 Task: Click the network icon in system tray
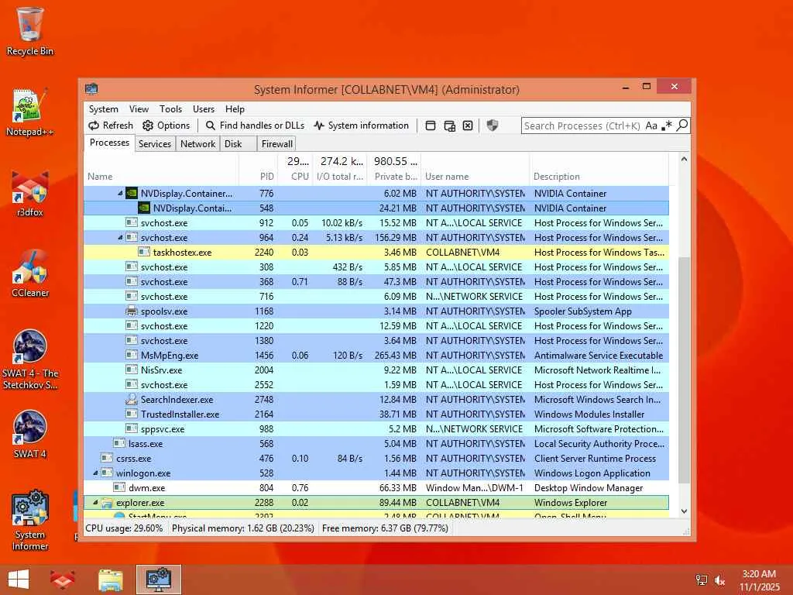(x=702, y=580)
